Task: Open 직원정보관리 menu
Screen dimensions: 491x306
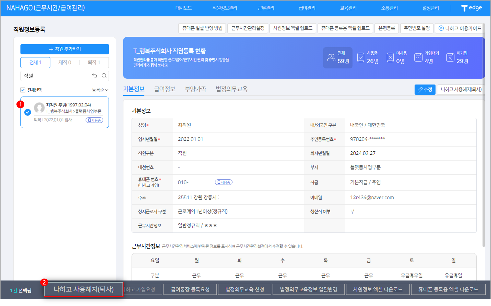Action: (x=225, y=8)
